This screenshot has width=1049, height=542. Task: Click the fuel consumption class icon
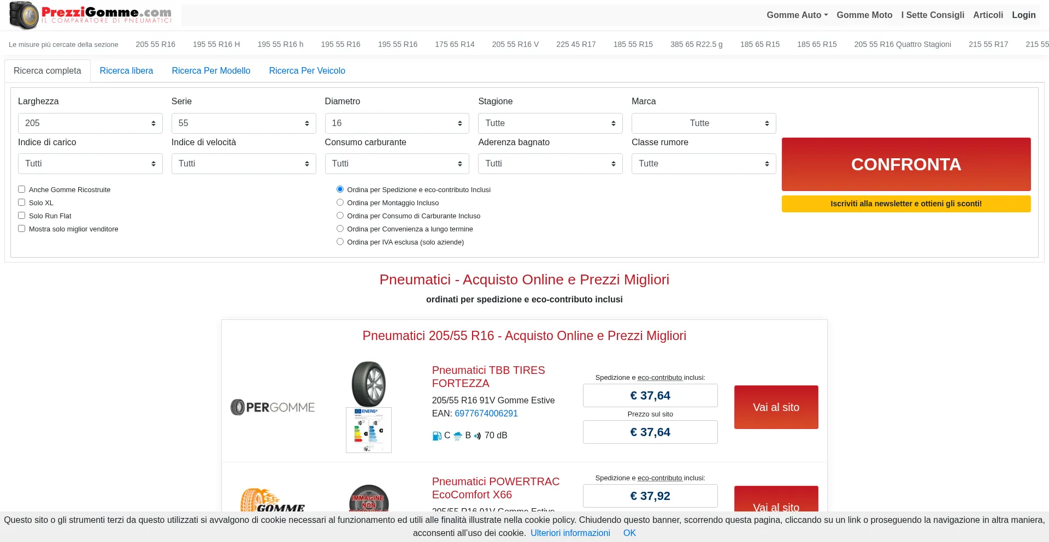[437, 436]
